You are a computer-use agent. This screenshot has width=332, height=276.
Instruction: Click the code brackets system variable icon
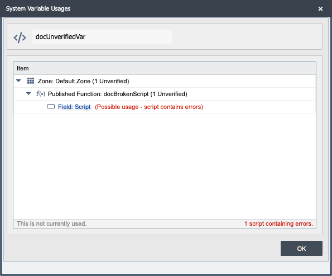[20, 38]
